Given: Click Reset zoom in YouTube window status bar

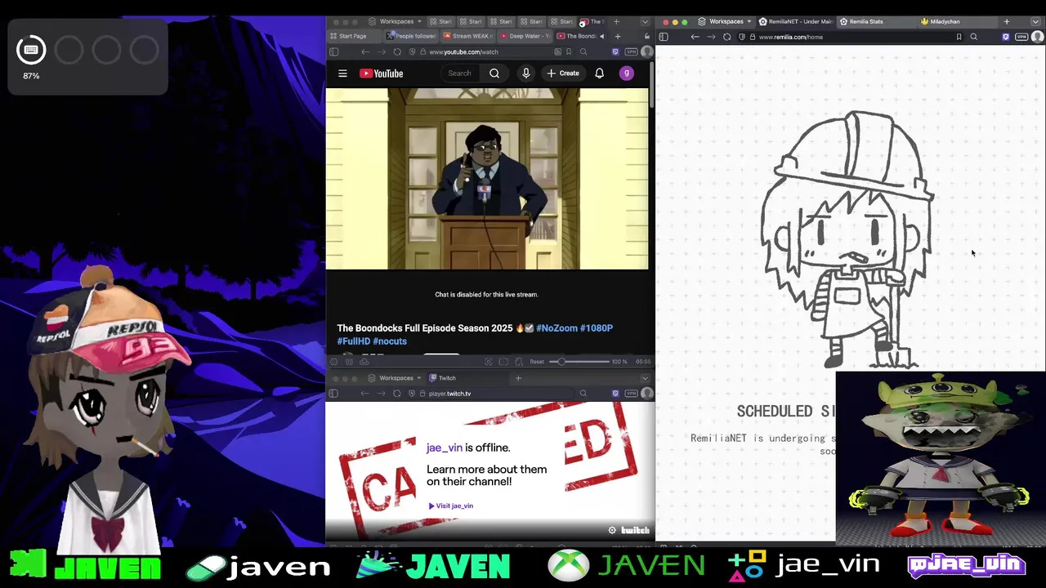Looking at the screenshot, I should [x=537, y=362].
